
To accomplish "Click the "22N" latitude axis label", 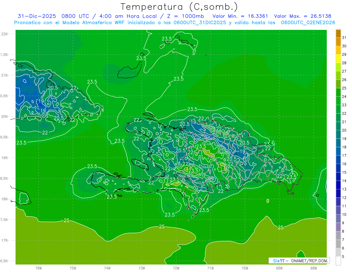I will [5, 34].
